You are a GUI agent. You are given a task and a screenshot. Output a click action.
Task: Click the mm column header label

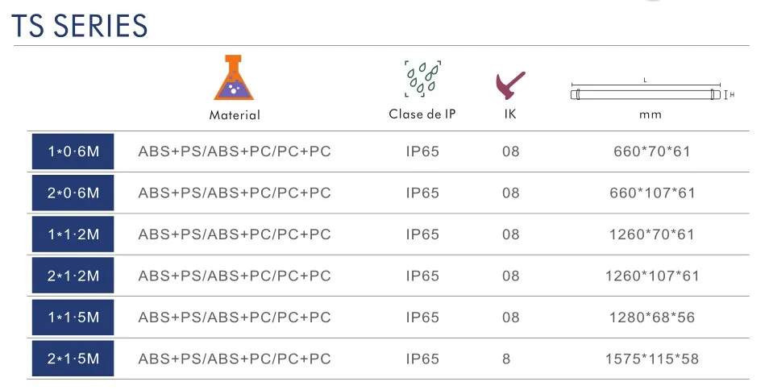click(651, 114)
